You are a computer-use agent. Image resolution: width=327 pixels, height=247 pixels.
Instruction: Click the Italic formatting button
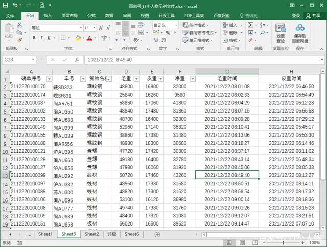coord(41,38)
